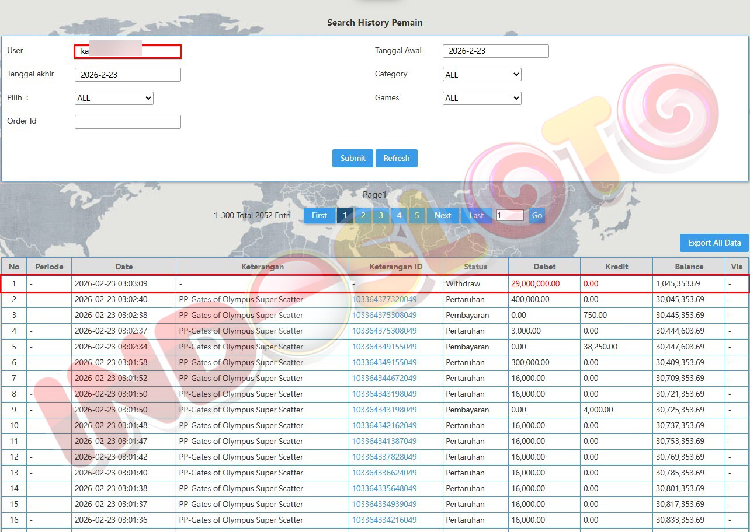Click the Tanggal Awal date field
Image resolution: width=750 pixels, height=532 pixels.
[495, 51]
